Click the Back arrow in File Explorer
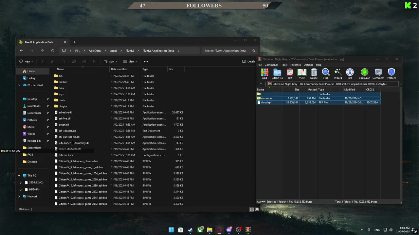This screenshot has height=235, width=419. click(21, 51)
